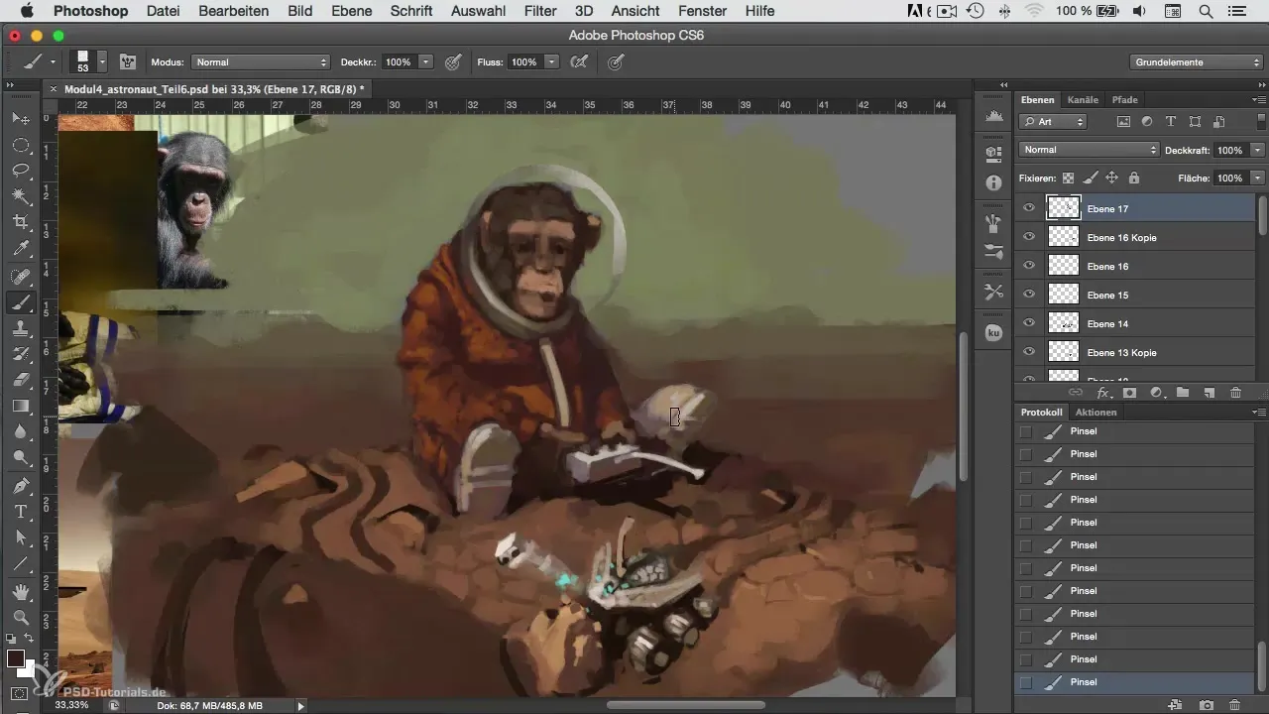
Task: Open Fläche fill dropdown arrow
Action: 1258,178
